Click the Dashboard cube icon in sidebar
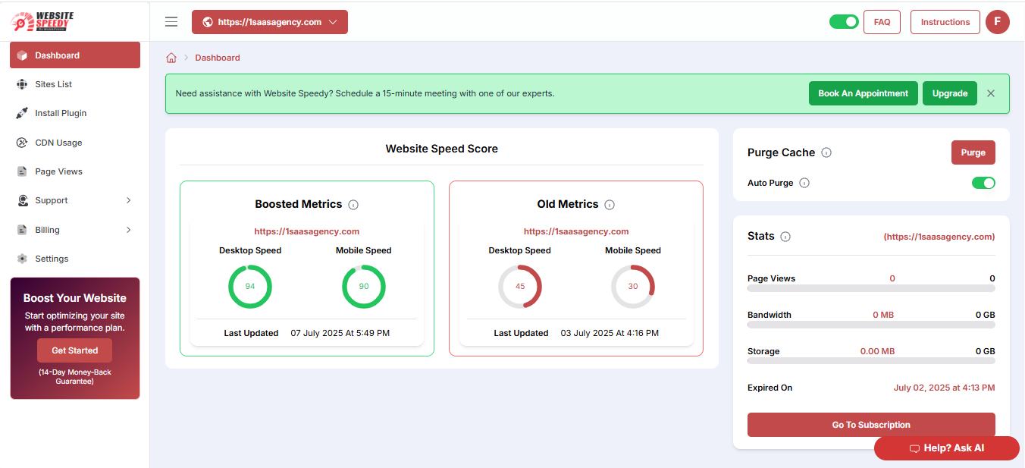This screenshot has height=468, width=1025. tap(22, 55)
